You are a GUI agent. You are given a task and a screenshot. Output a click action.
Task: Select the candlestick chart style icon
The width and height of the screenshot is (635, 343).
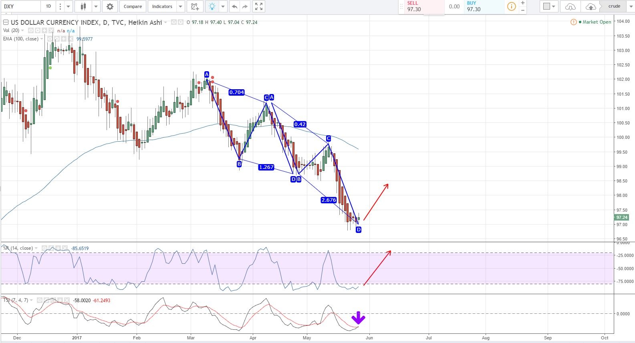pos(83,6)
